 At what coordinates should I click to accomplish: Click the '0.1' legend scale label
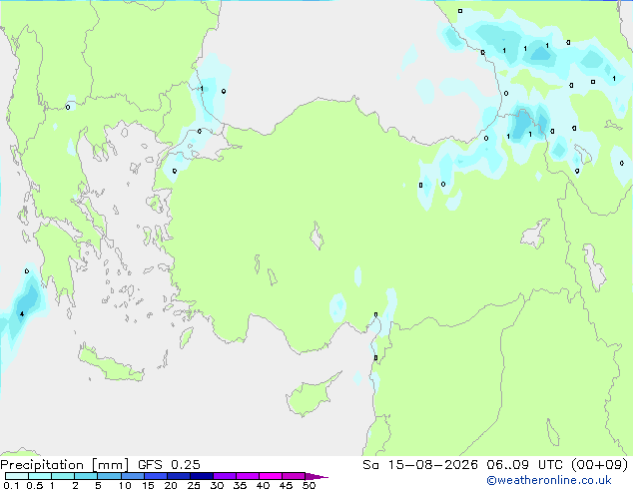coord(11,485)
